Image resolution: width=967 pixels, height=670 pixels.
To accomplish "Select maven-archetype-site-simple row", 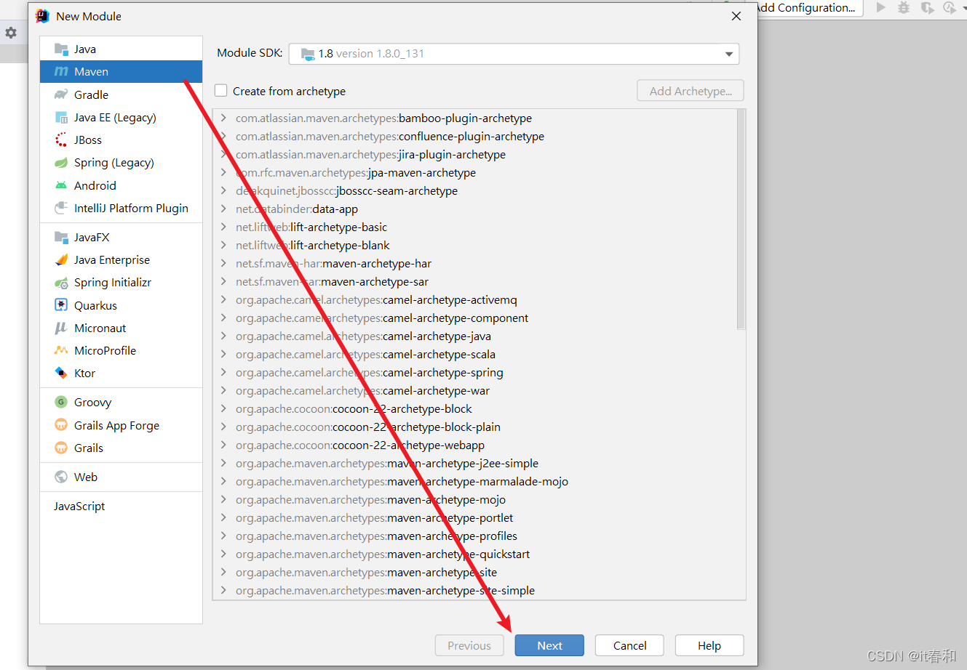I will tap(475, 590).
